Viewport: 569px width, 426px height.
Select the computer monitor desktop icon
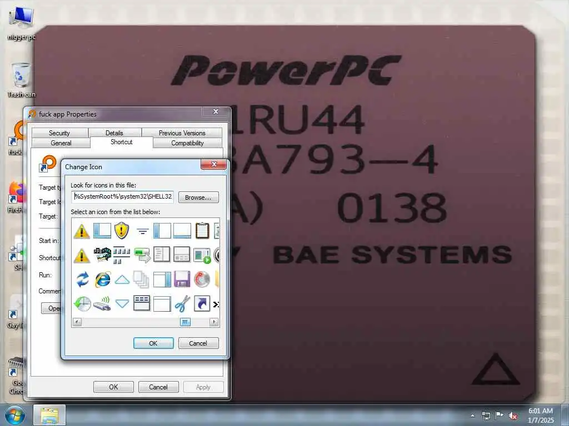22,23
